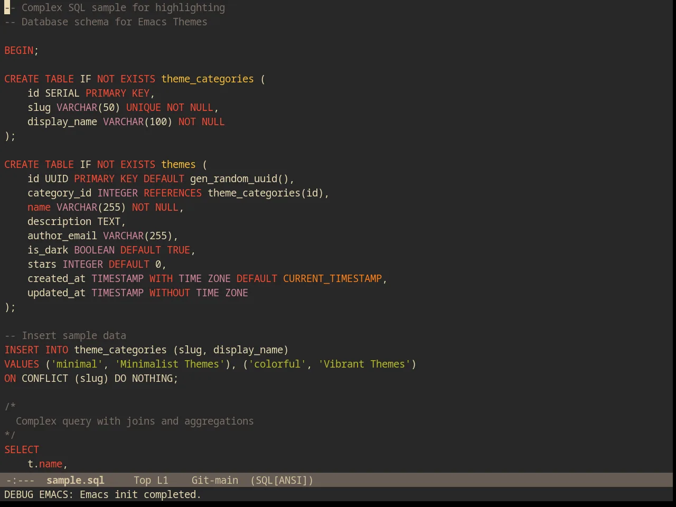The width and height of the screenshot is (676, 507).
Task: Click the 'Complex SQL sample for highlighting' comment
Action: pyautogui.click(x=115, y=7)
